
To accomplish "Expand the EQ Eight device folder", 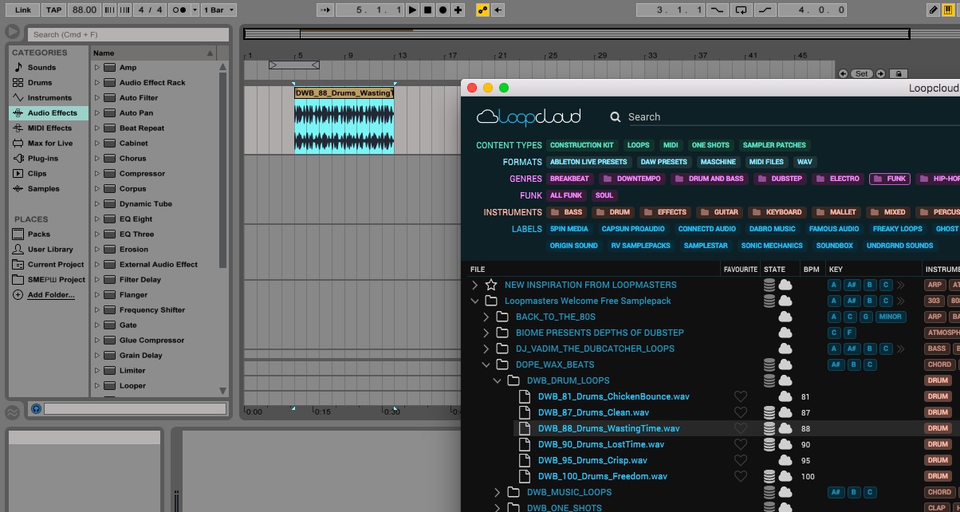I will 97,219.
